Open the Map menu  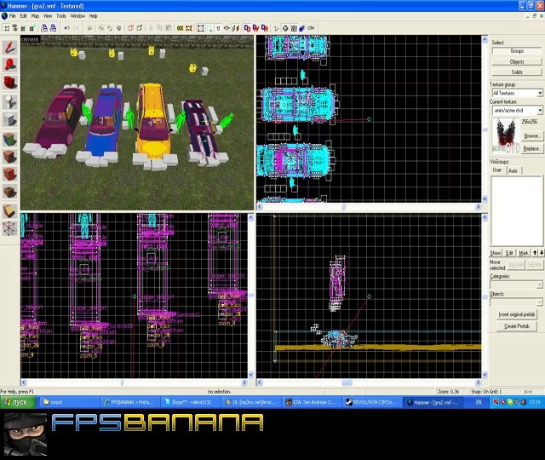tap(35, 16)
